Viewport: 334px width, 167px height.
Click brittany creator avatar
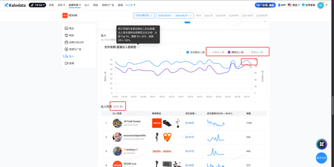118,151
